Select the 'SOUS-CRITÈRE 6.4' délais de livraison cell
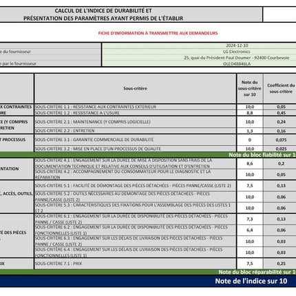Image resolution: width=296 pixels, height=296 pixels. click(135, 253)
